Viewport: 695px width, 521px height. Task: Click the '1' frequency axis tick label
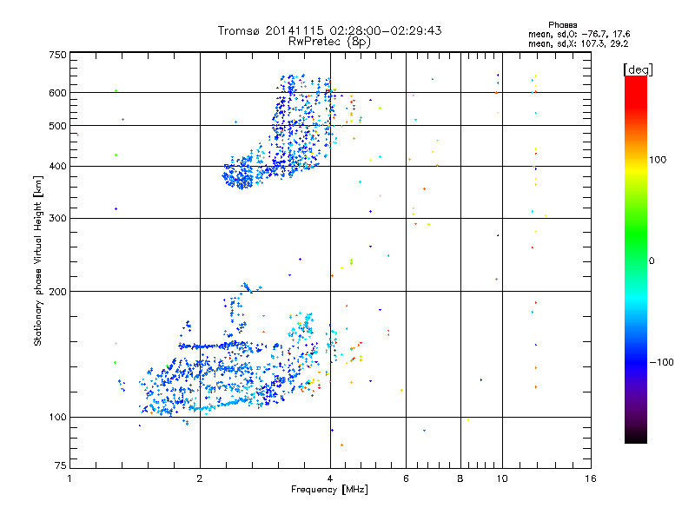click(69, 478)
